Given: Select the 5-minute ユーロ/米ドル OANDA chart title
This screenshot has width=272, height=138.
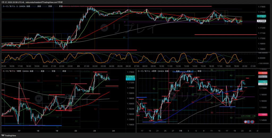Looking at the screenshot, I should [x=14, y=6].
